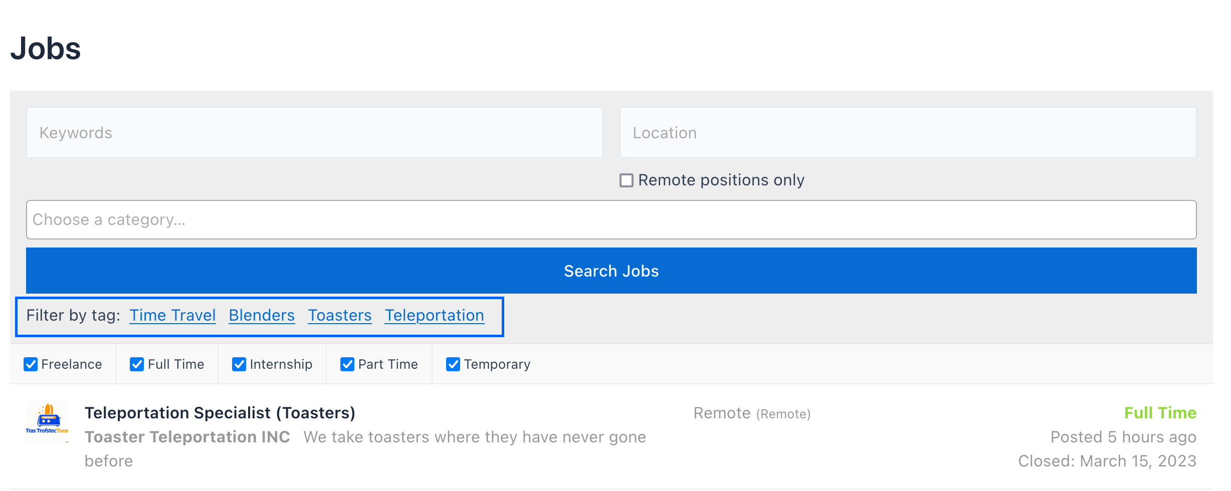Open the Teleportation Specialist job listing
Viewport: 1231px width, 491px height.
pos(220,413)
